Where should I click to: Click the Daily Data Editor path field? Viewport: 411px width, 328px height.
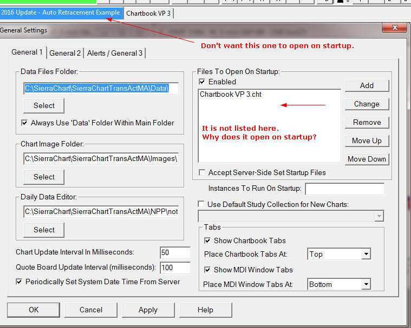(101, 211)
